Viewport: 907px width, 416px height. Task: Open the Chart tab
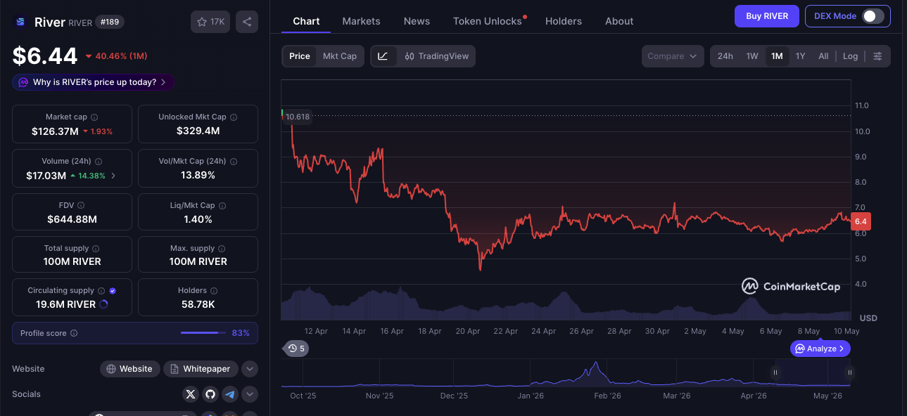tap(306, 21)
